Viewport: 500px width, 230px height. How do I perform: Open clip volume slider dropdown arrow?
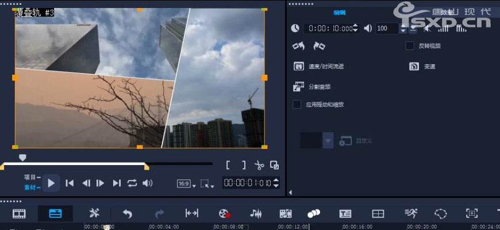(x=413, y=29)
